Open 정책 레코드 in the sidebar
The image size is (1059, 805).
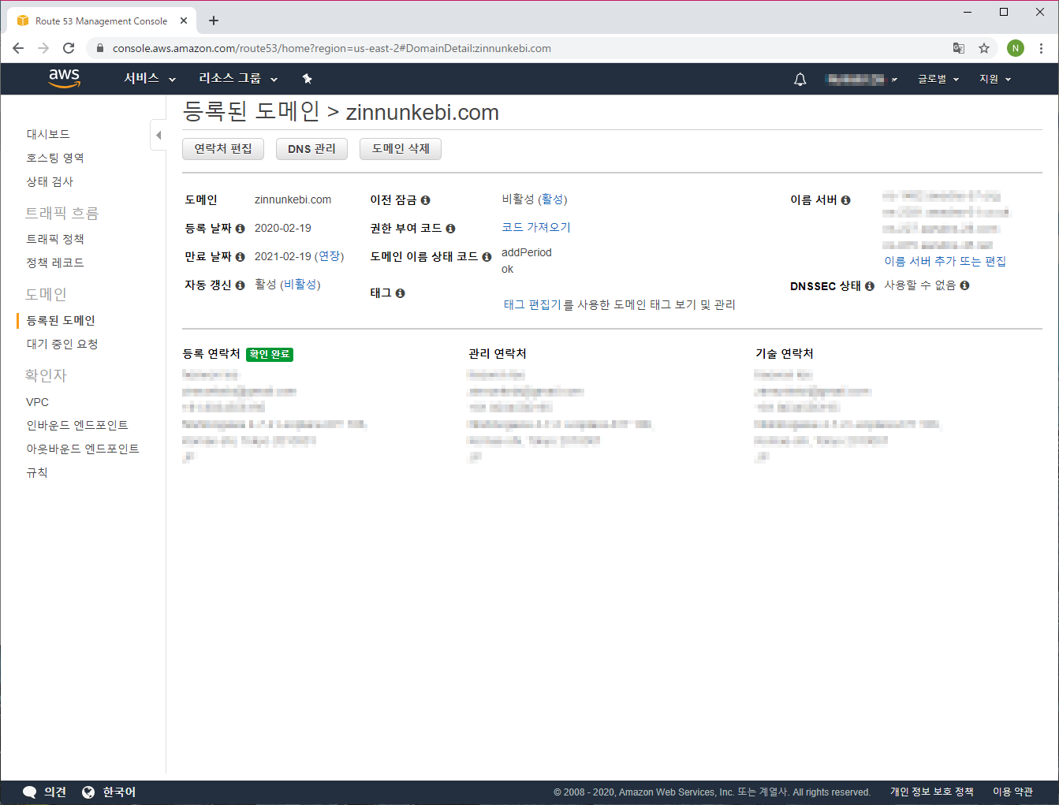point(55,263)
